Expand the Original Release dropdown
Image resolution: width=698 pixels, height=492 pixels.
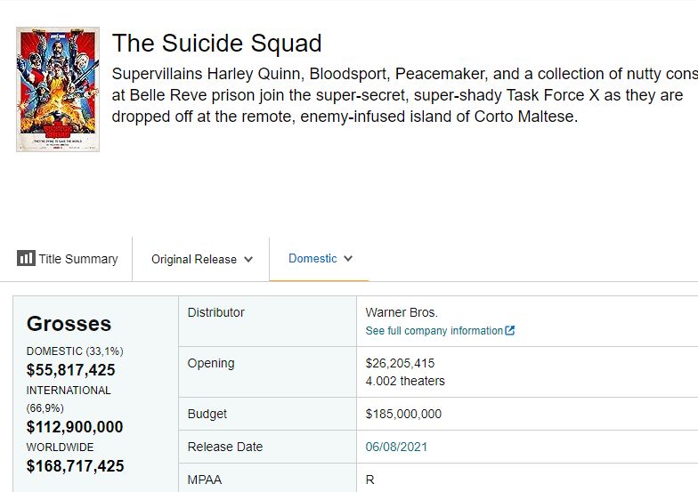pyautogui.click(x=202, y=260)
